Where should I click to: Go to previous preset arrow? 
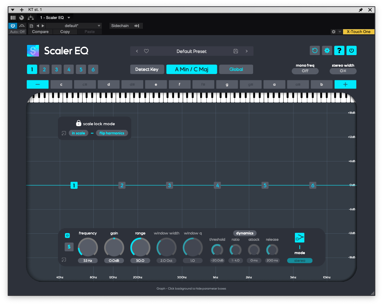pyautogui.click(x=137, y=51)
